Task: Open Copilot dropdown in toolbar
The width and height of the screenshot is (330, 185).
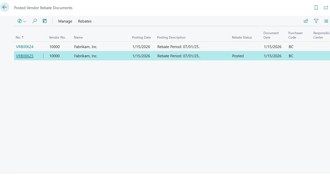Action: point(22,21)
